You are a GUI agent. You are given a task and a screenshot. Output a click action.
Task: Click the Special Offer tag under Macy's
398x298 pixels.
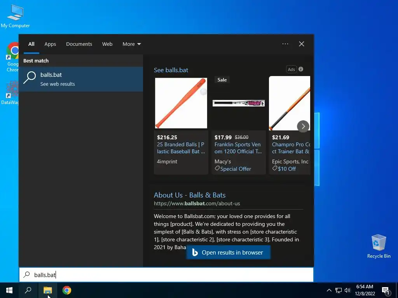click(233, 169)
